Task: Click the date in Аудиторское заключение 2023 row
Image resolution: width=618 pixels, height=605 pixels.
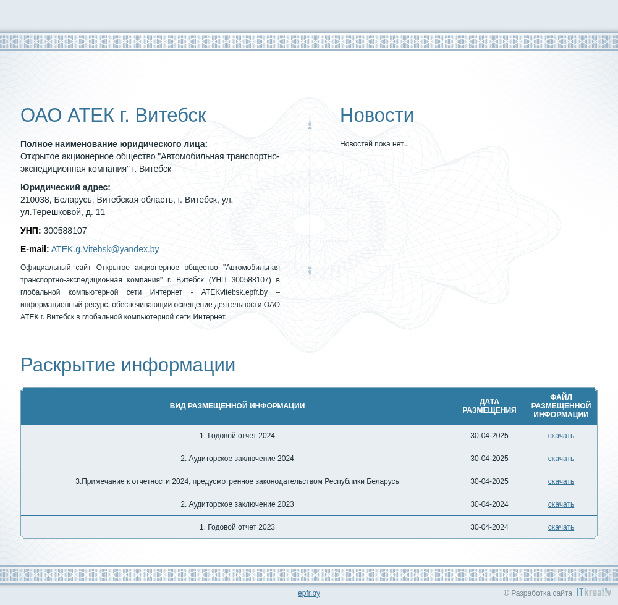Action: pyautogui.click(x=489, y=504)
